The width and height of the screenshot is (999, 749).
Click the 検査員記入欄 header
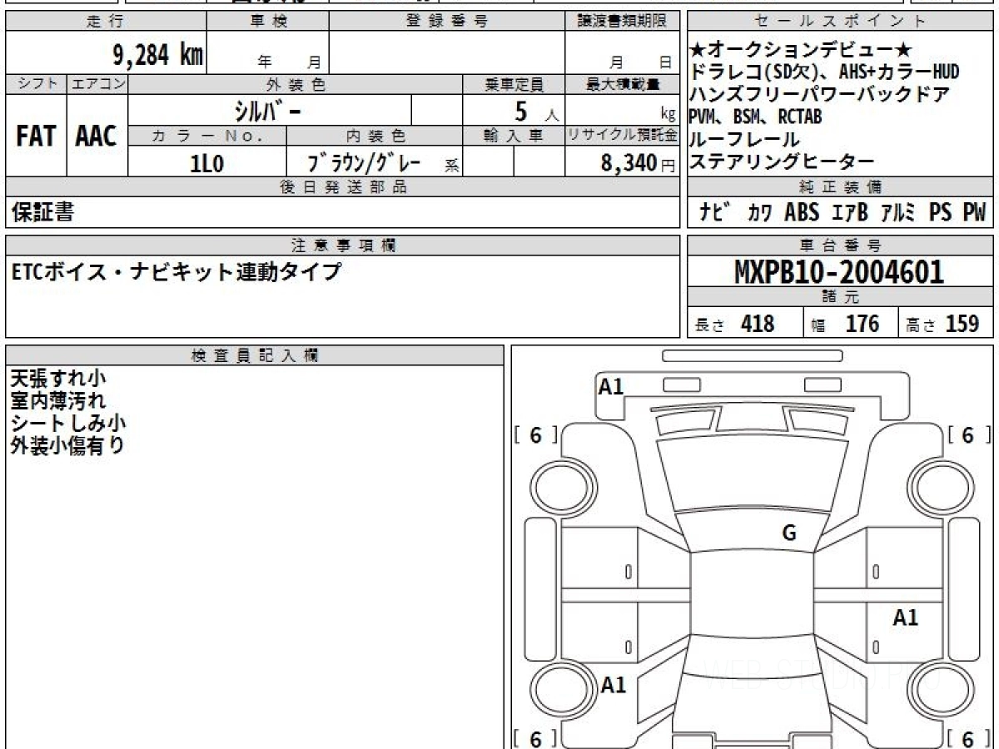pyautogui.click(x=255, y=355)
